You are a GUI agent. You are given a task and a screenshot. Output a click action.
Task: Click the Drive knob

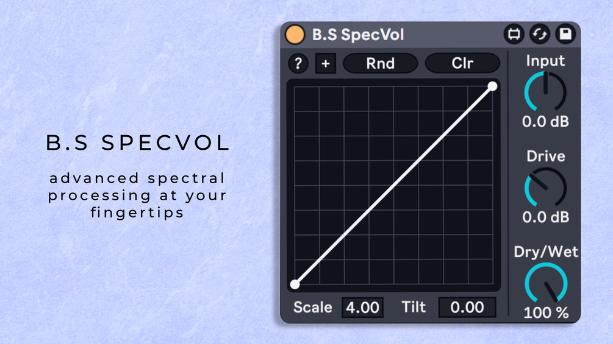point(545,188)
